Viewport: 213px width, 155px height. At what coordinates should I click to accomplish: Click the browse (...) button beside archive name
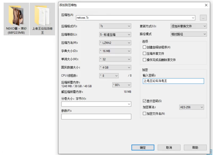pyautogui.click(x=203, y=18)
